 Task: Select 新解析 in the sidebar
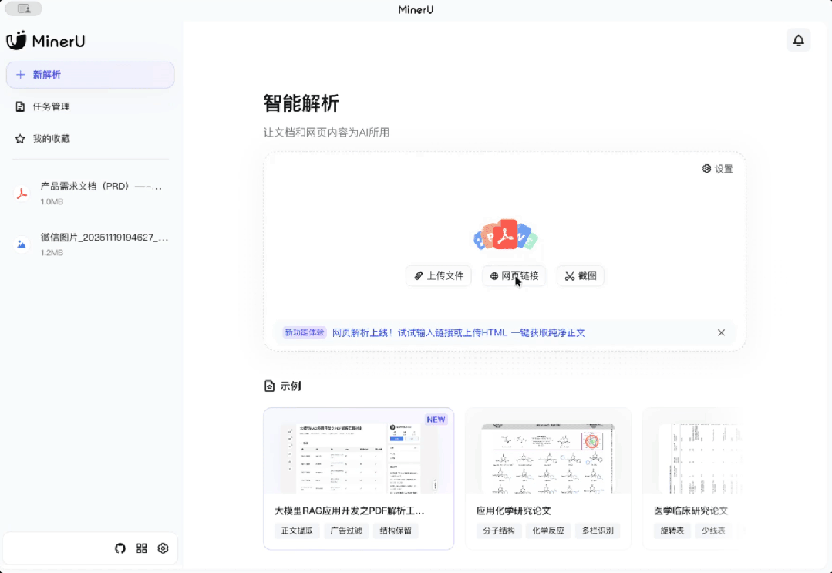point(90,74)
